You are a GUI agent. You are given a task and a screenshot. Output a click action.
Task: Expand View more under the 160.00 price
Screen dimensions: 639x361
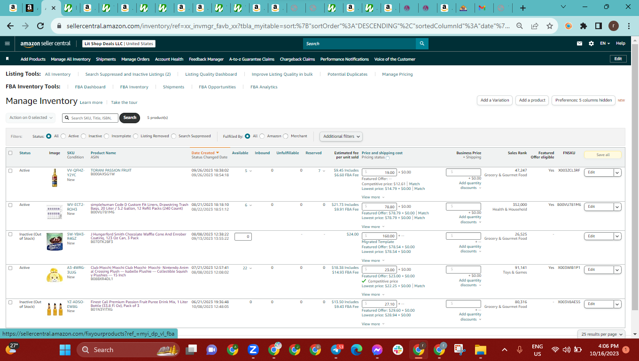click(373, 261)
